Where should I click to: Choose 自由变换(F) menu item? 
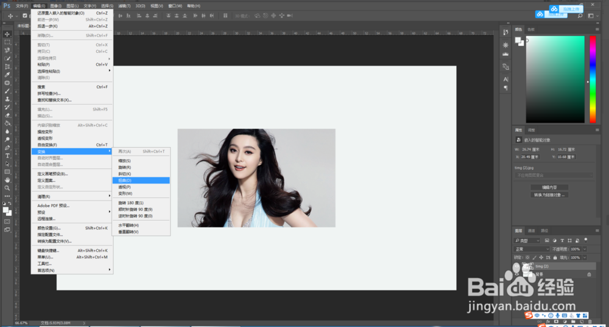72,145
